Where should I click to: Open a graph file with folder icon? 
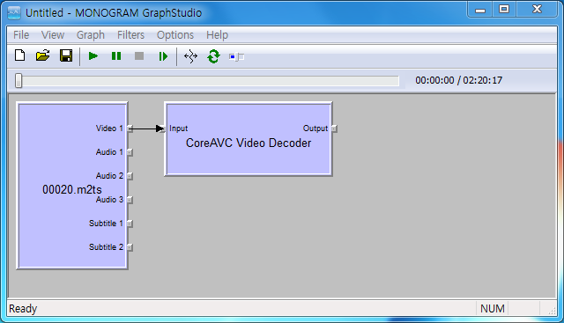click(x=43, y=56)
